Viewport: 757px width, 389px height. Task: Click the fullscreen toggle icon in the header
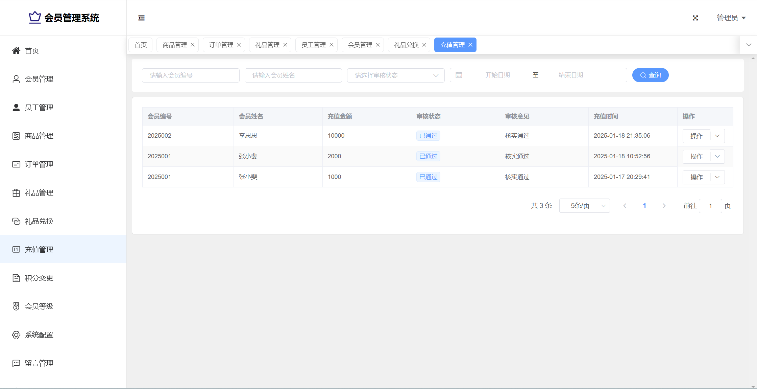695,18
